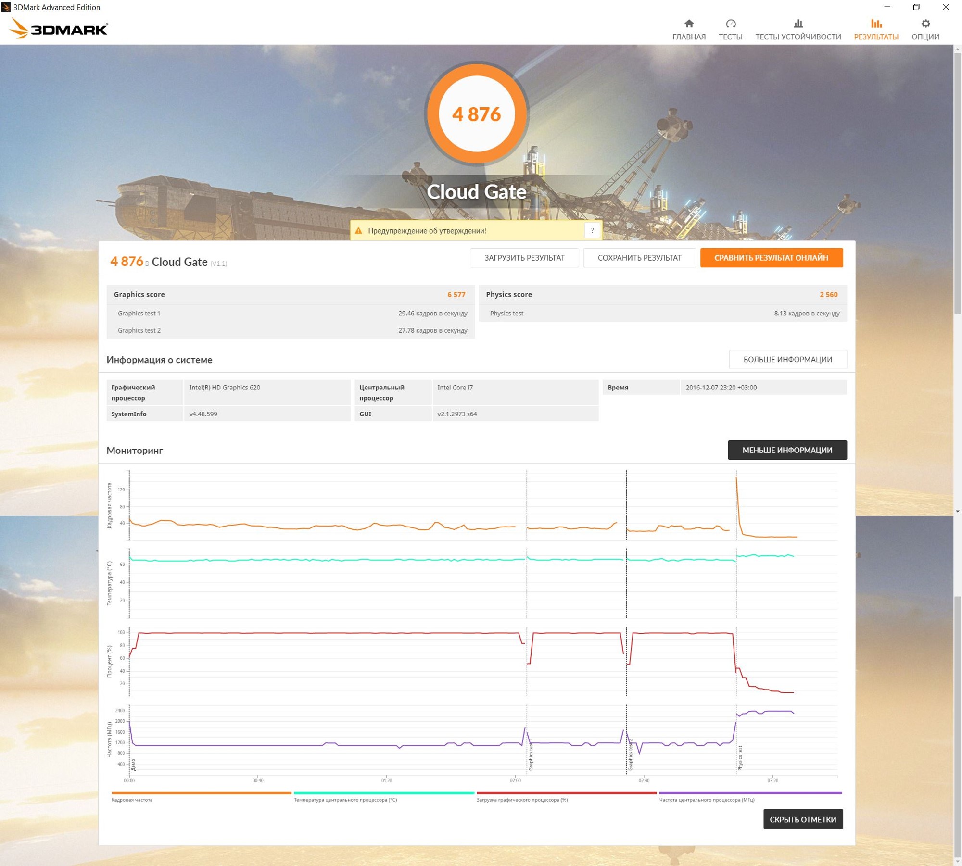The height and width of the screenshot is (866, 962).
Task: Select the РЕЗУЛЬТАТЫ tab
Action: 876,30
